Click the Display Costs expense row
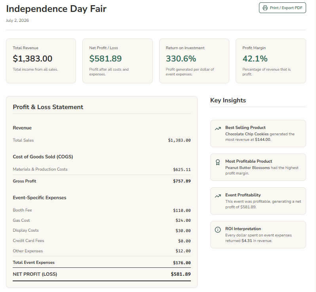 point(101,231)
